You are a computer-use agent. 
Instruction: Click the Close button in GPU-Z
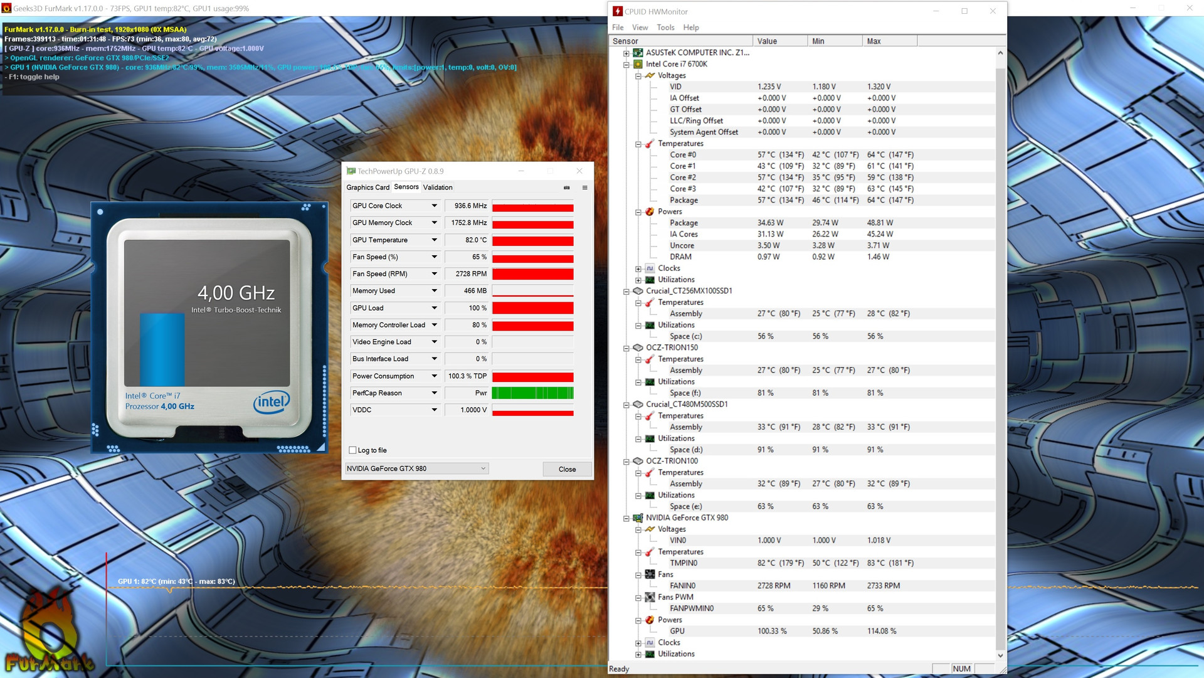point(567,469)
